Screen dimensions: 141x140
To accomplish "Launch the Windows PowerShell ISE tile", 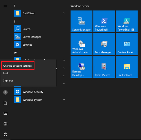I will coord(127,21).
